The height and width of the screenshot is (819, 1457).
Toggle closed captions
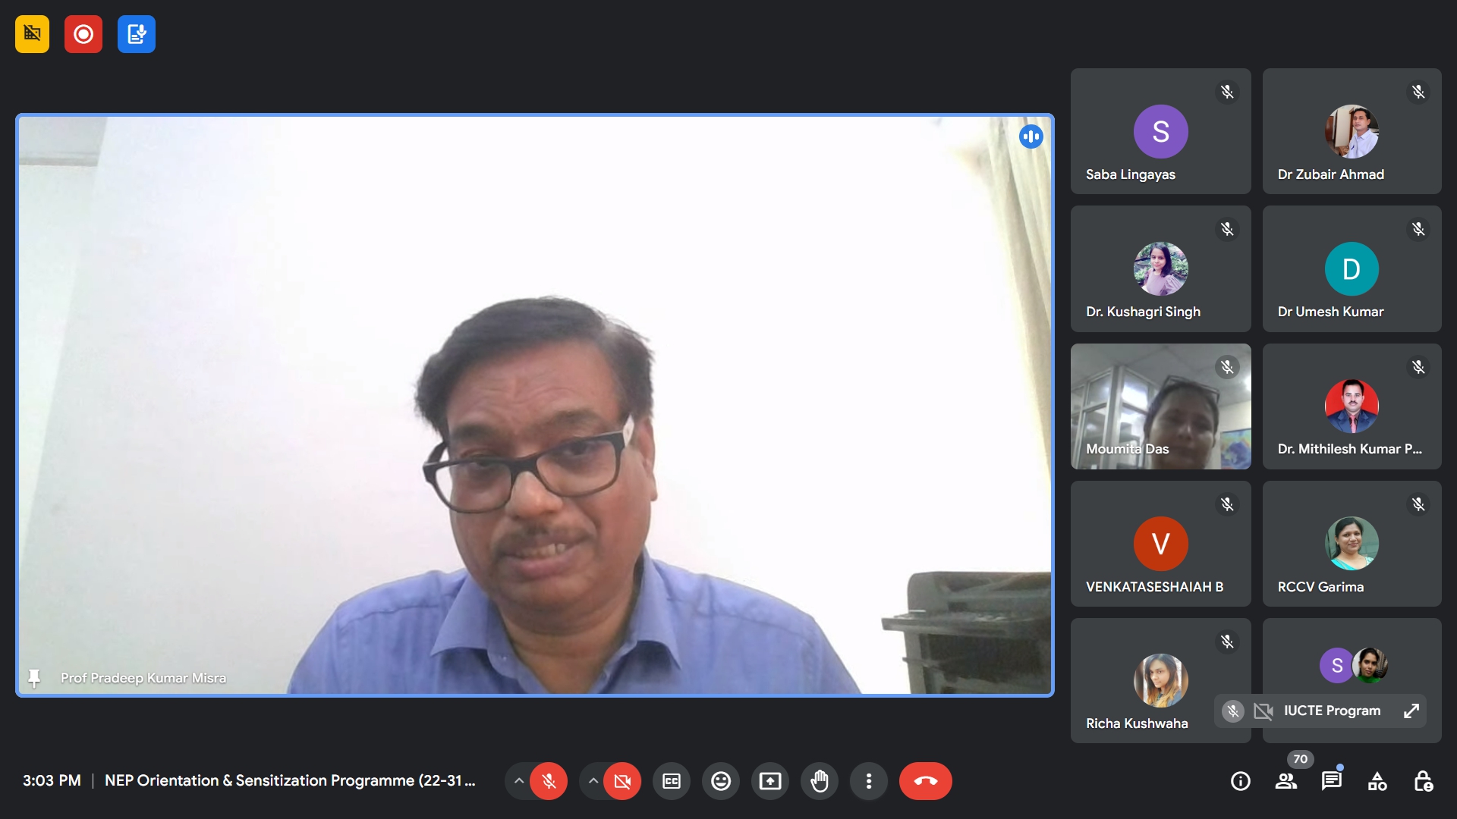(672, 781)
